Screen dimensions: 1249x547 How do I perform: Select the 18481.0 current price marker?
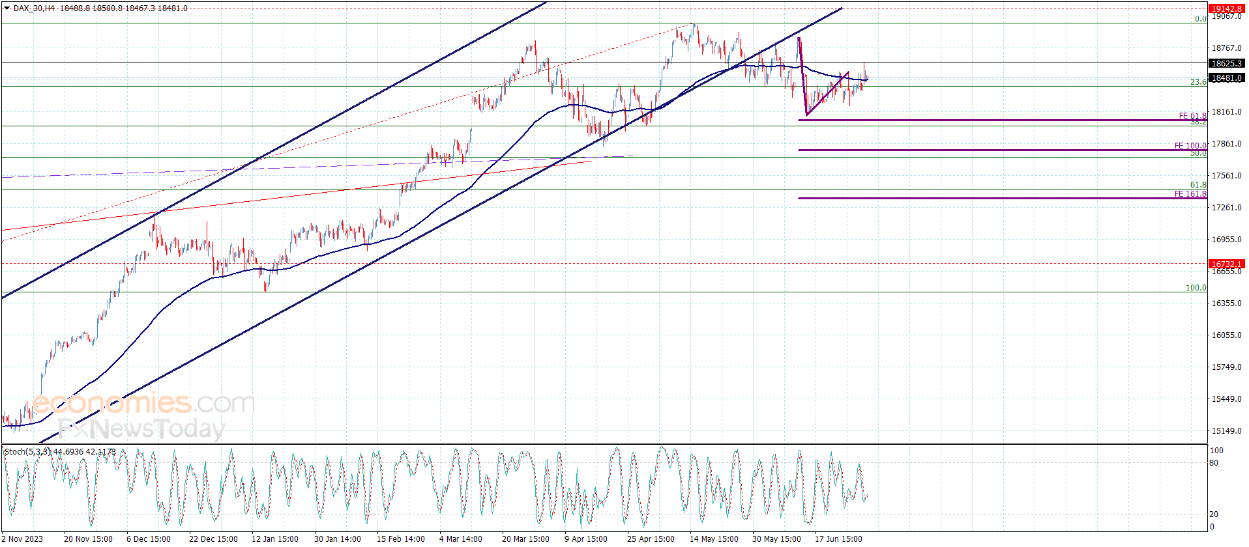[x=1226, y=77]
